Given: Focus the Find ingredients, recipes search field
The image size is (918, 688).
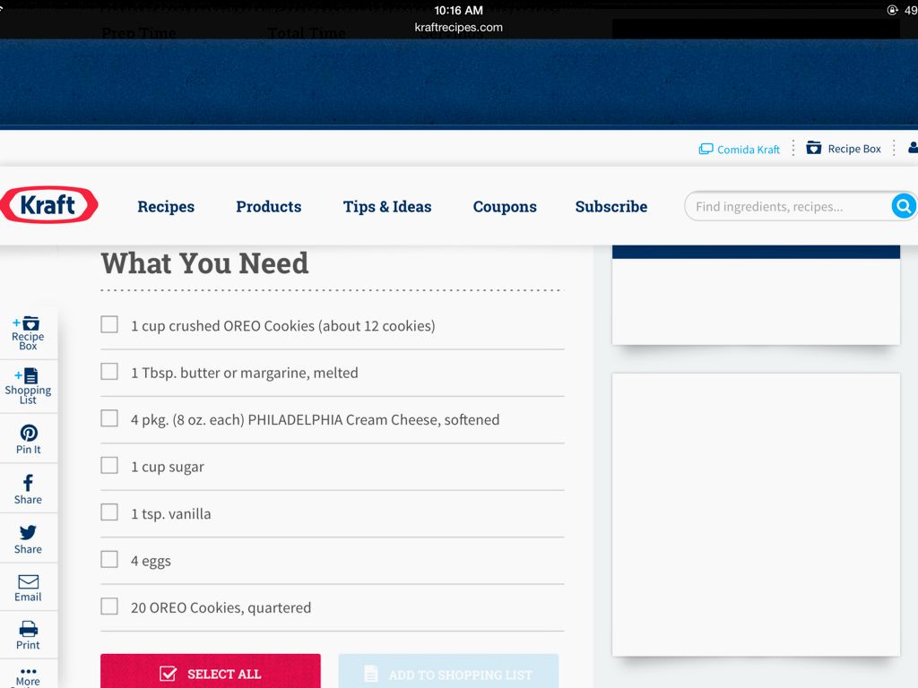Looking at the screenshot, I should pos(784,207).
